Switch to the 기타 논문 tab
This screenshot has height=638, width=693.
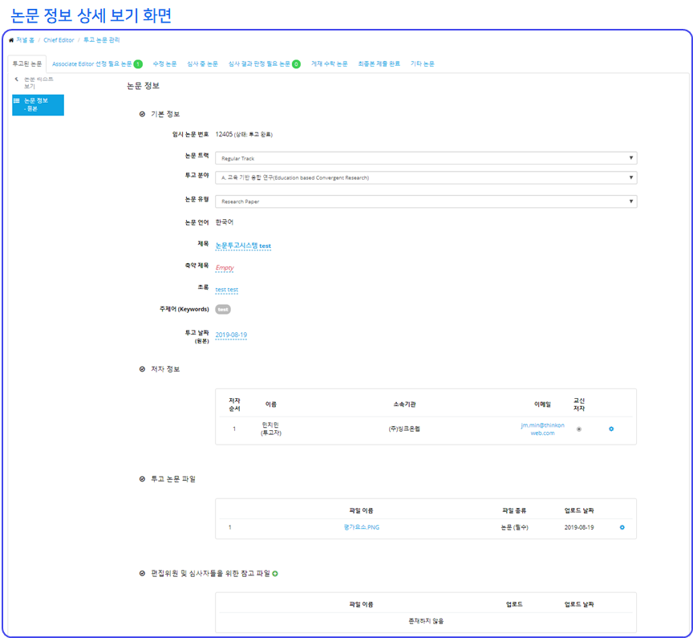[x=422, y=64]
